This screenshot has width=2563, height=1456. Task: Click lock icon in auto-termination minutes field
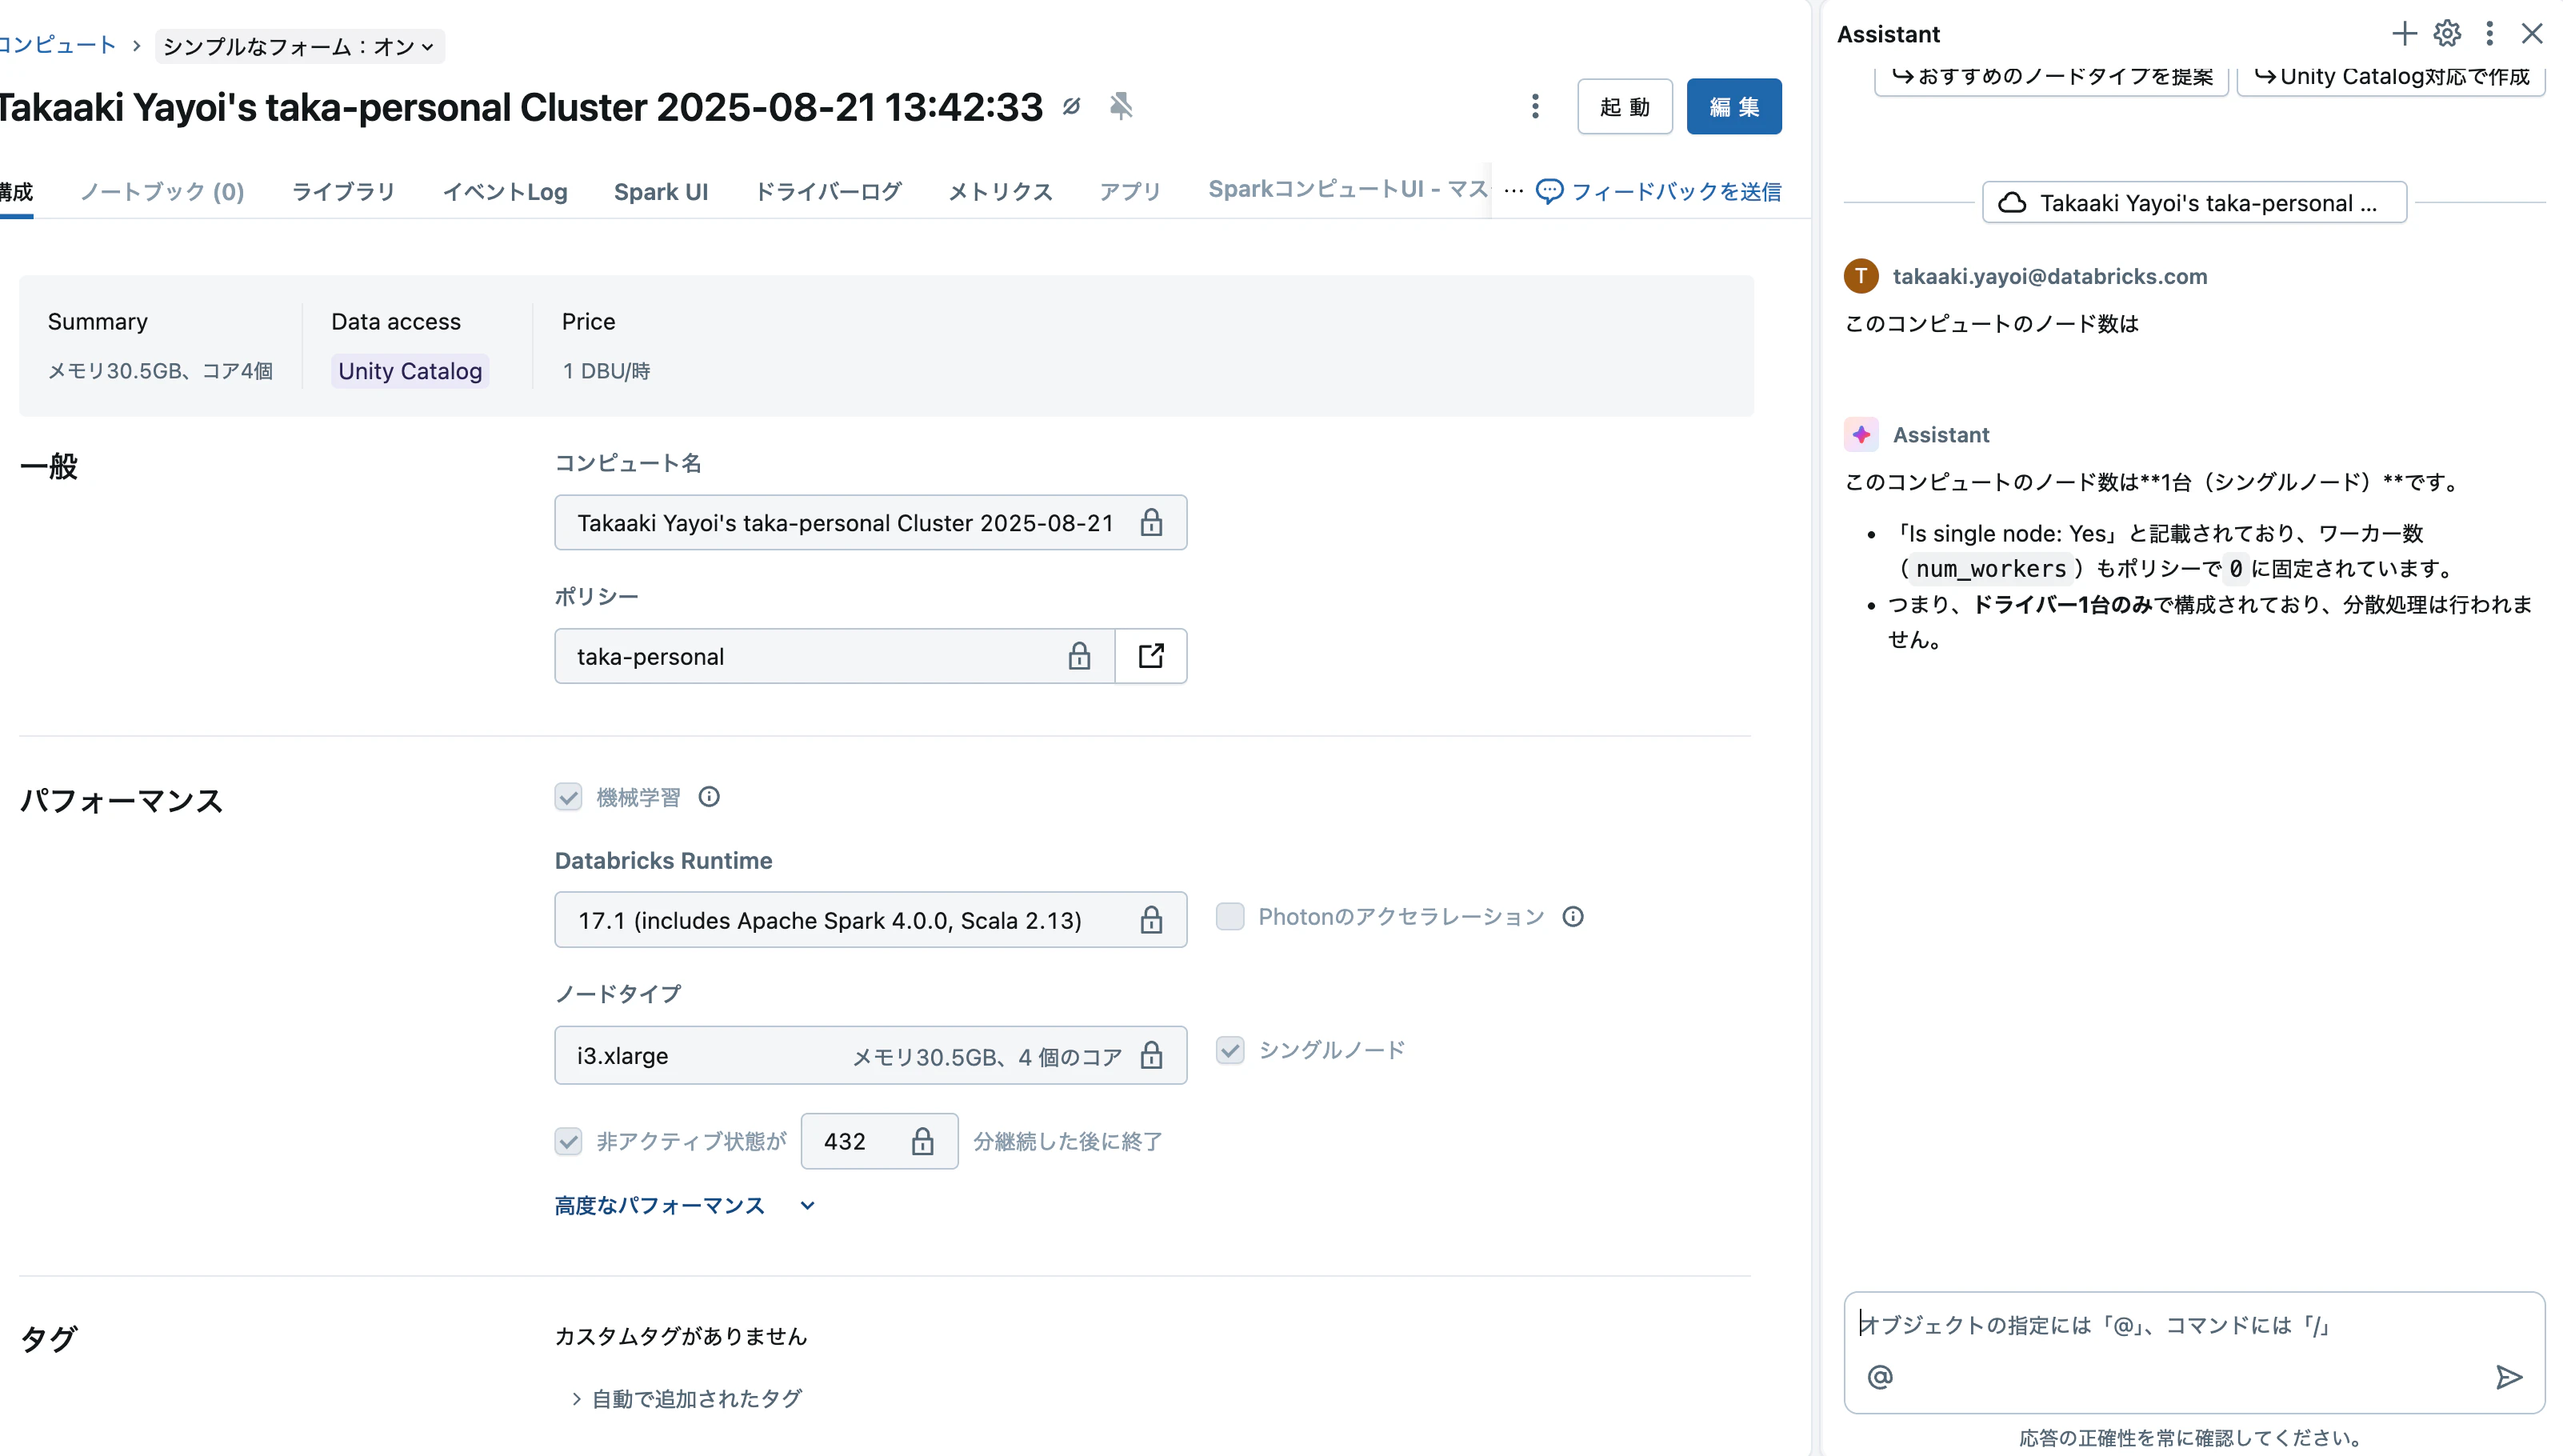click(x=922, y=1141)
